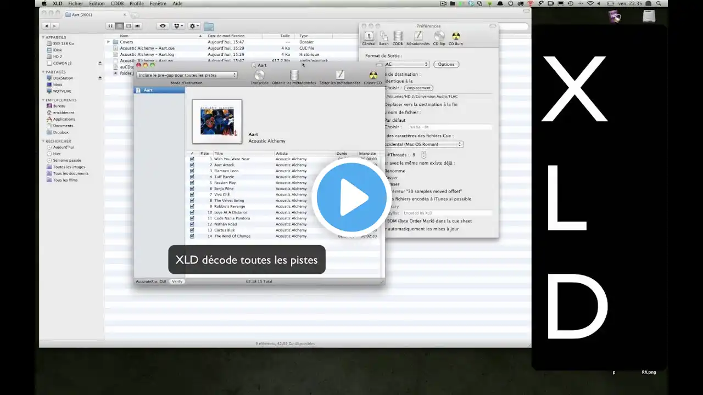Open the CDDB menu in menu bar
Image resolution: width=703 pixels, height=395 pixels.
(x=117, y=3)
